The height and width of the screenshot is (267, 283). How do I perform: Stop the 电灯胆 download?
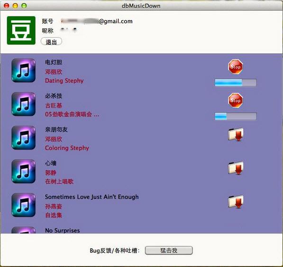click(x=235, y=67)
